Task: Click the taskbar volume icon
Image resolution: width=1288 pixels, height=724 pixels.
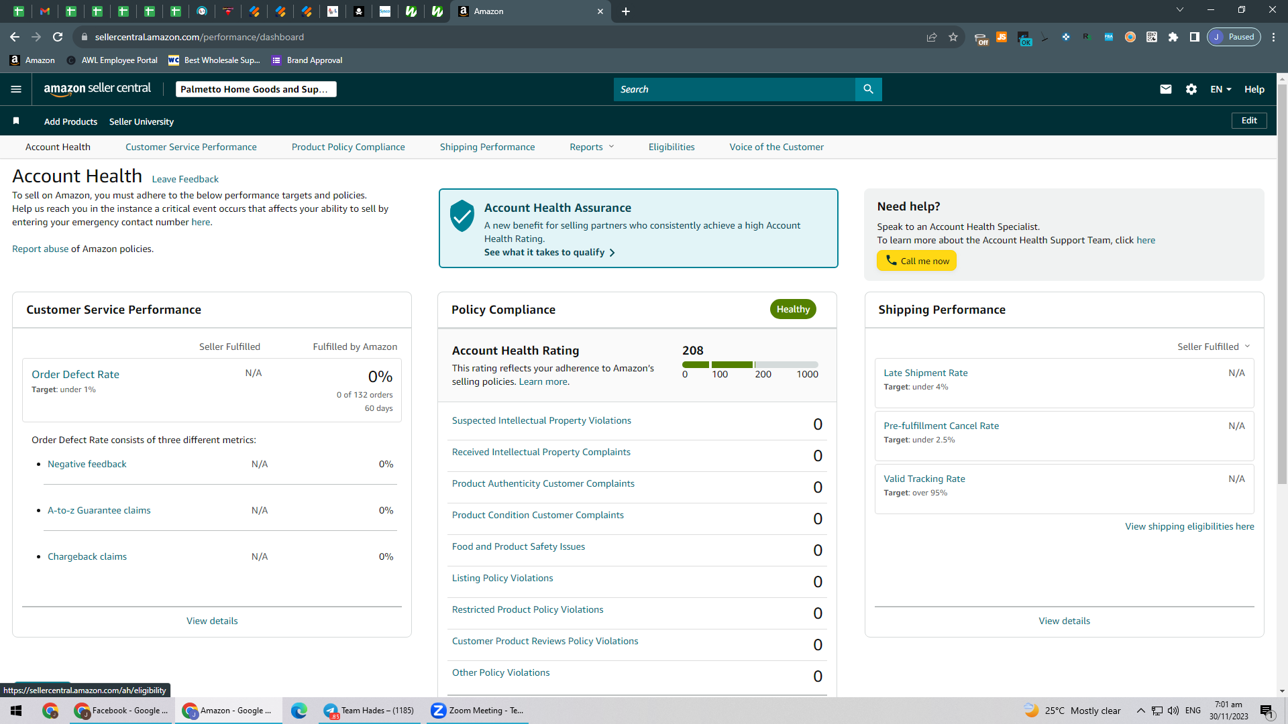Action: point(1173,711)
